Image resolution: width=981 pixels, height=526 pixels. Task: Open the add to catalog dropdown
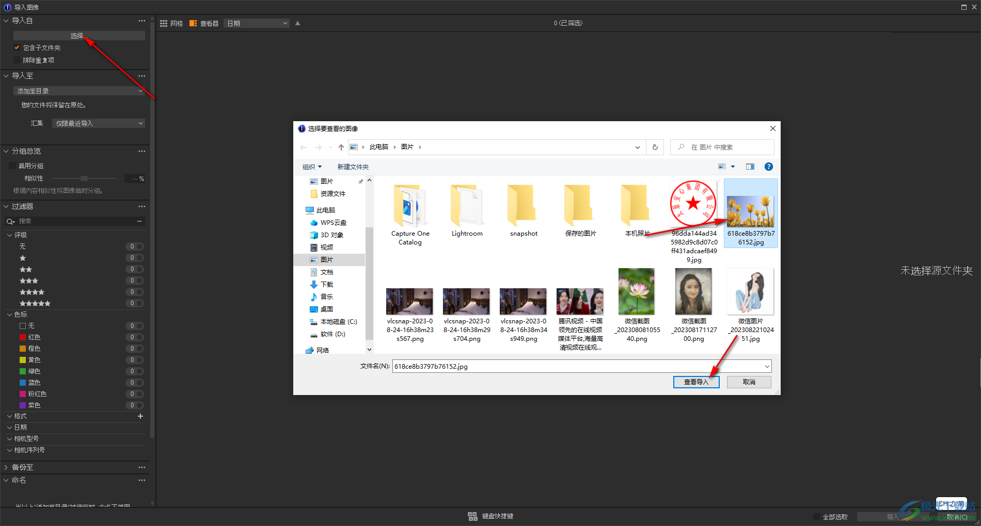pos(79,91)
